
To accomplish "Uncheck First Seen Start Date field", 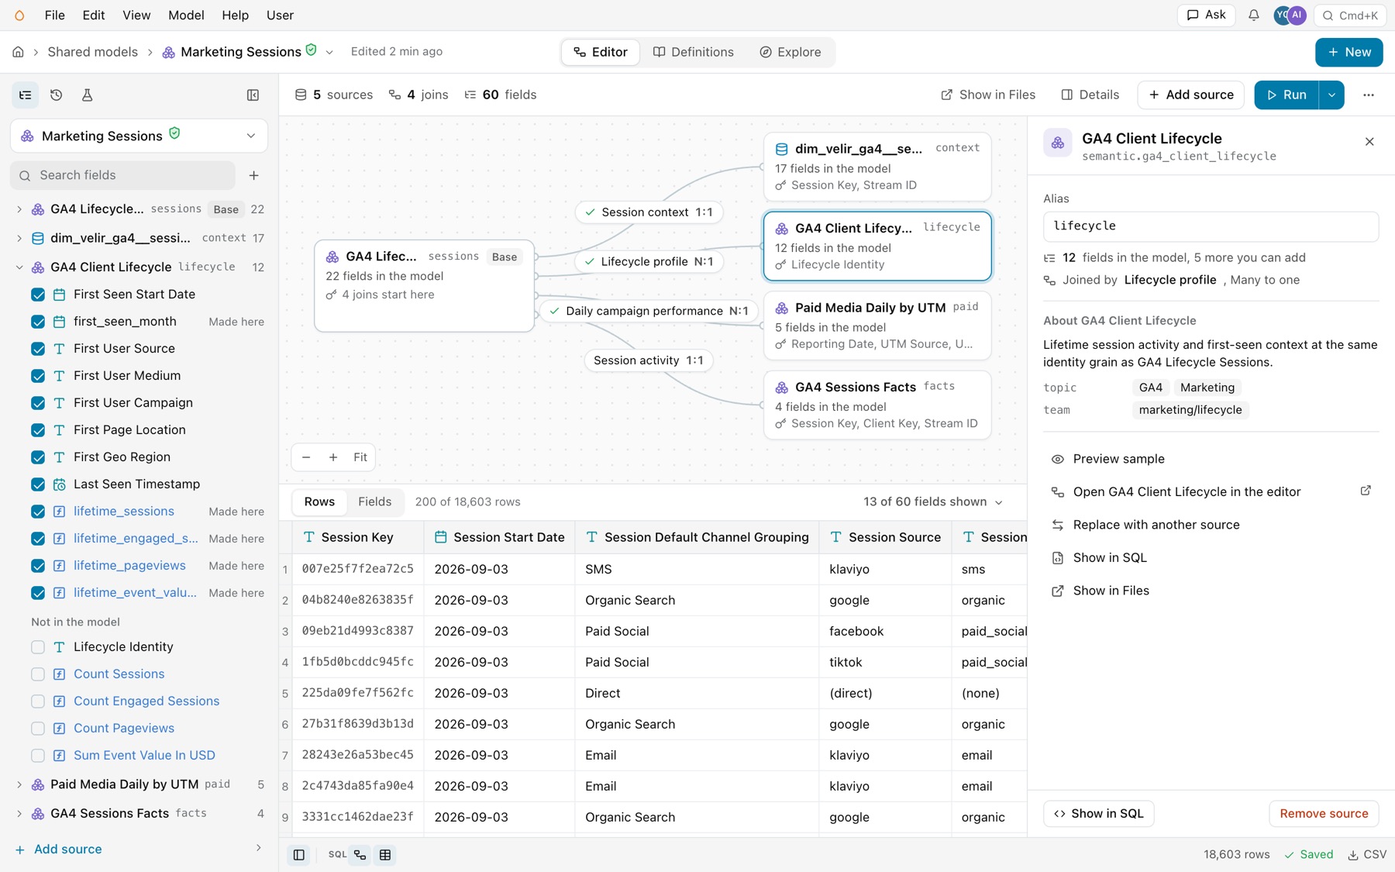I will pos(38,295).
